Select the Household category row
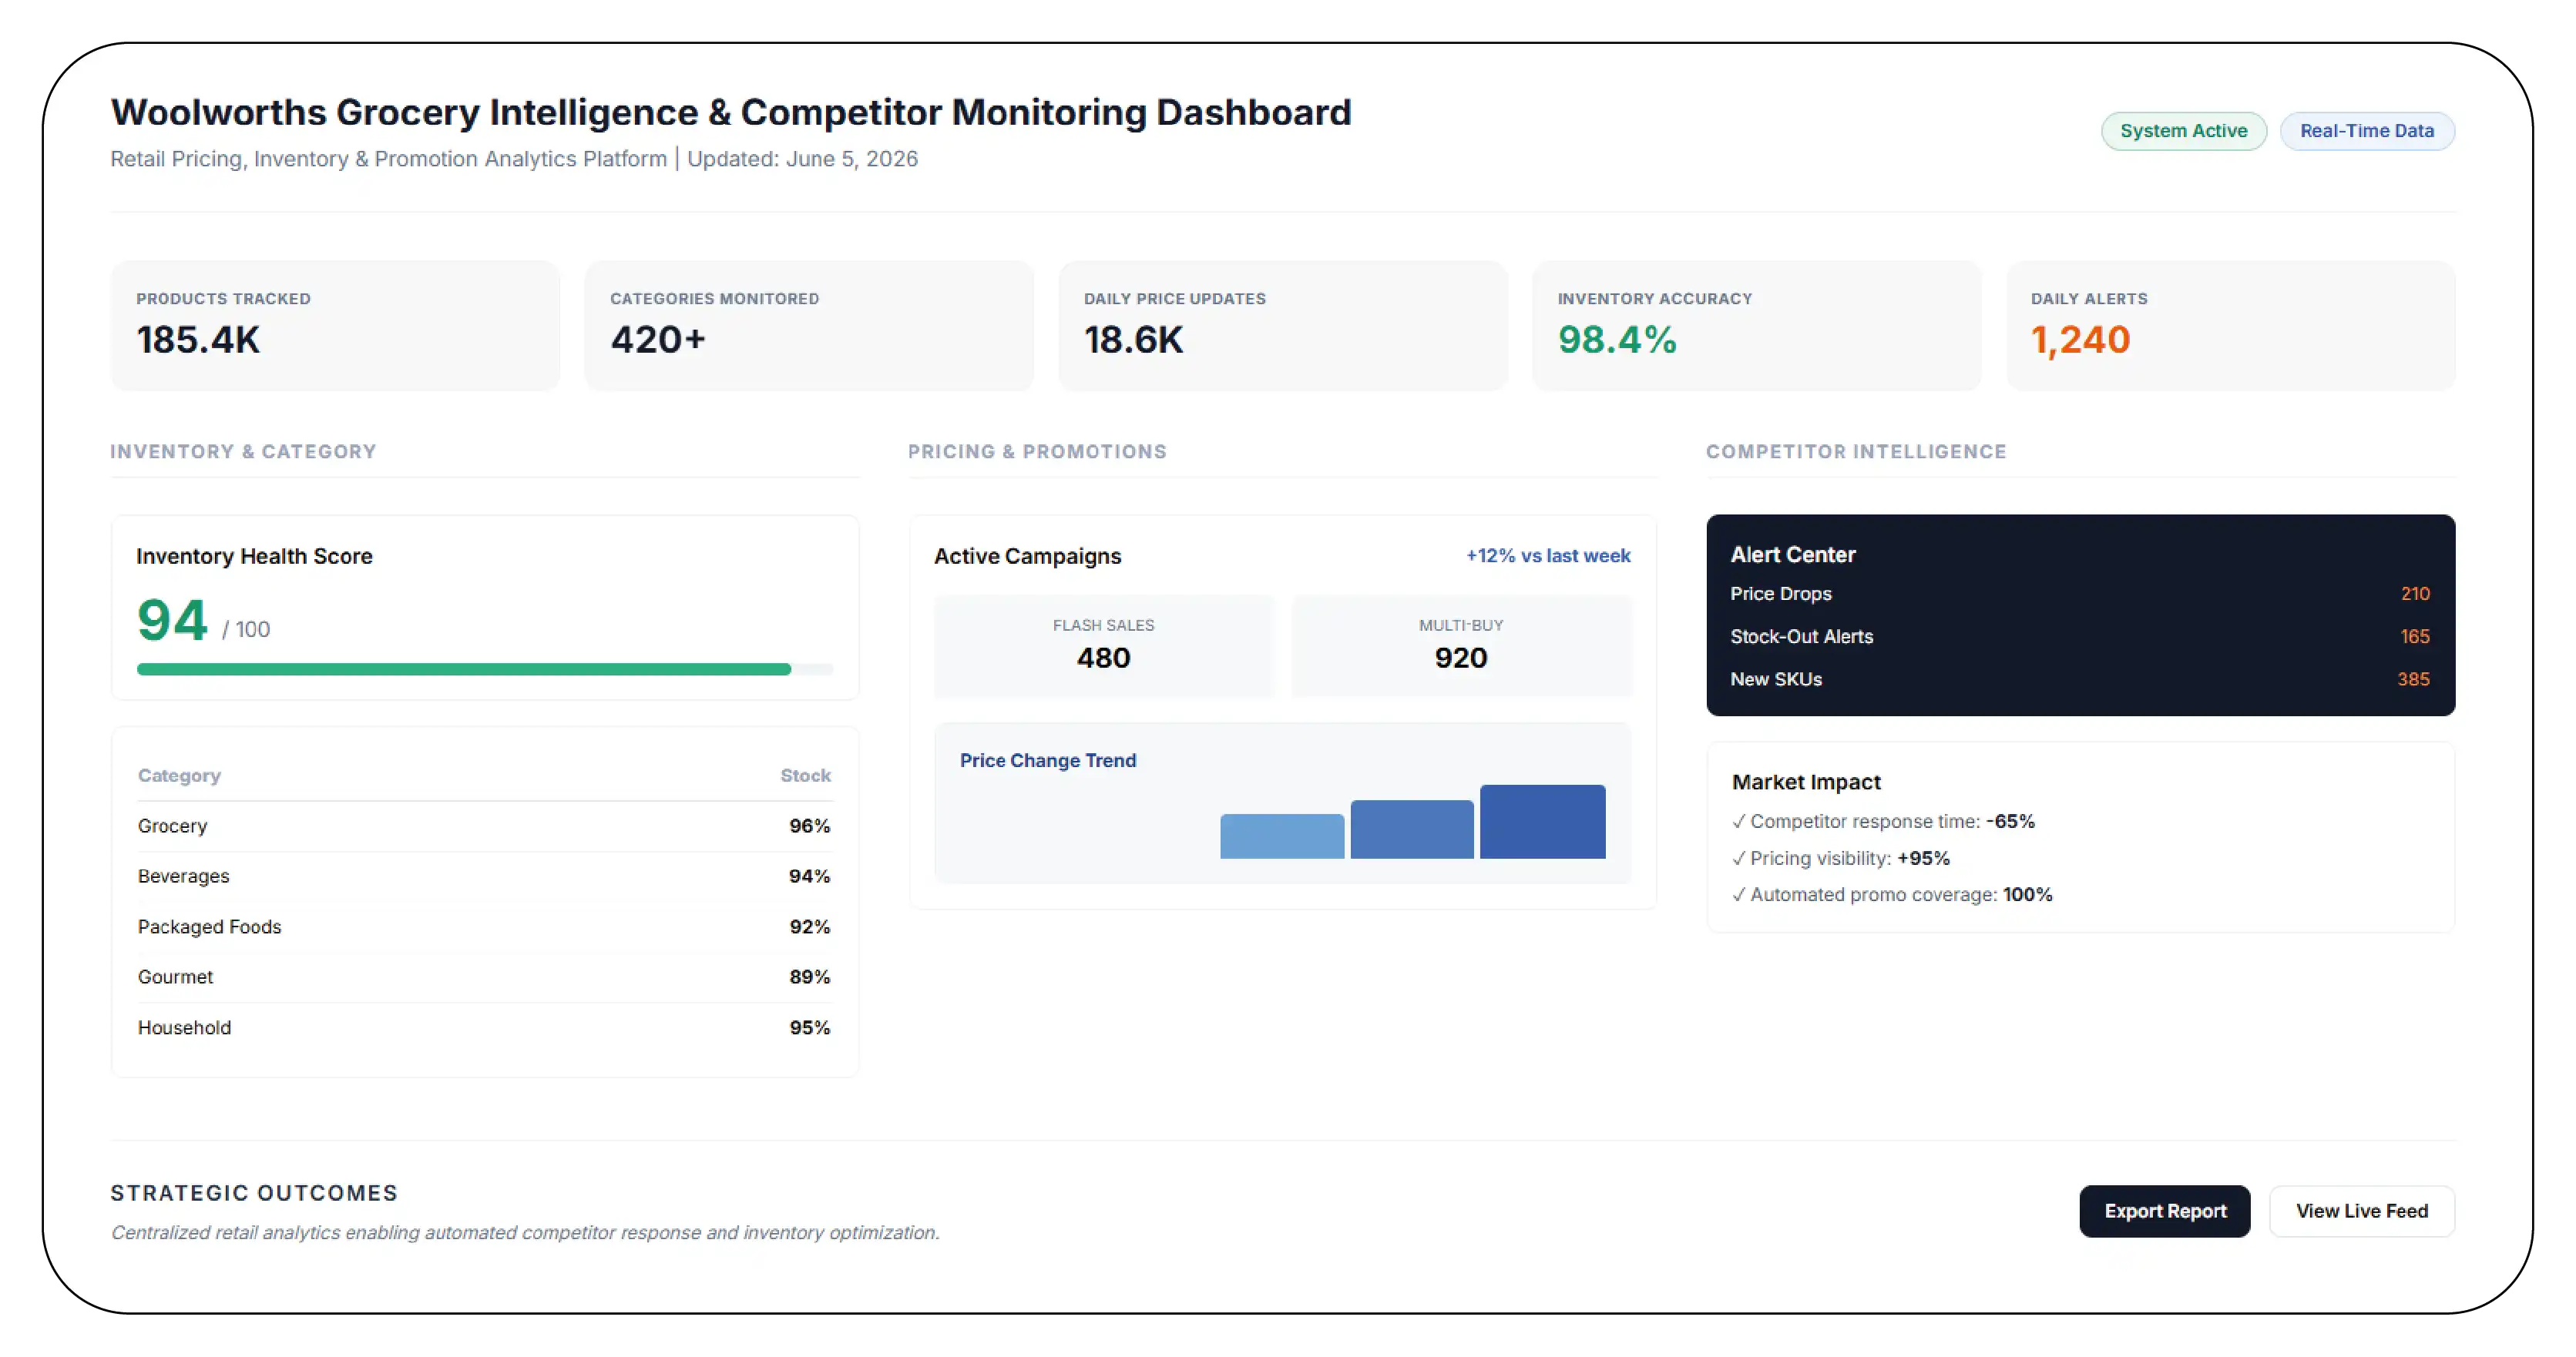This screenshot has height=1357, width=2576. tap(484, 1028)
